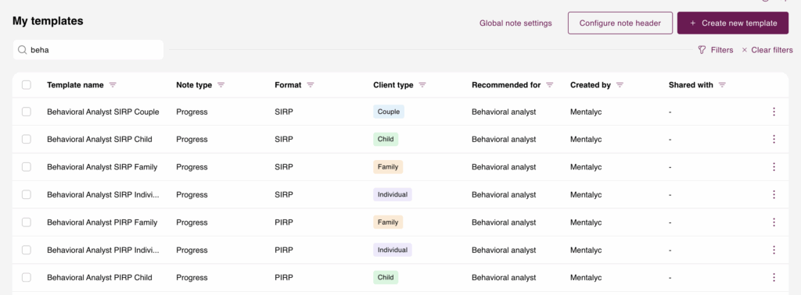801x295 pixels.
Task: Open Created by column filter icon
Action: pyautogui.click(x=620, y=85)
